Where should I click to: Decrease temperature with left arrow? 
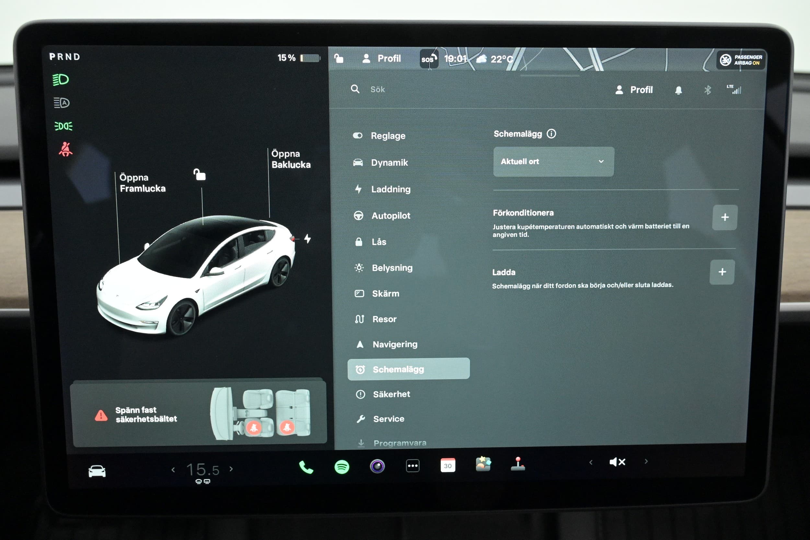pos(173,469)
